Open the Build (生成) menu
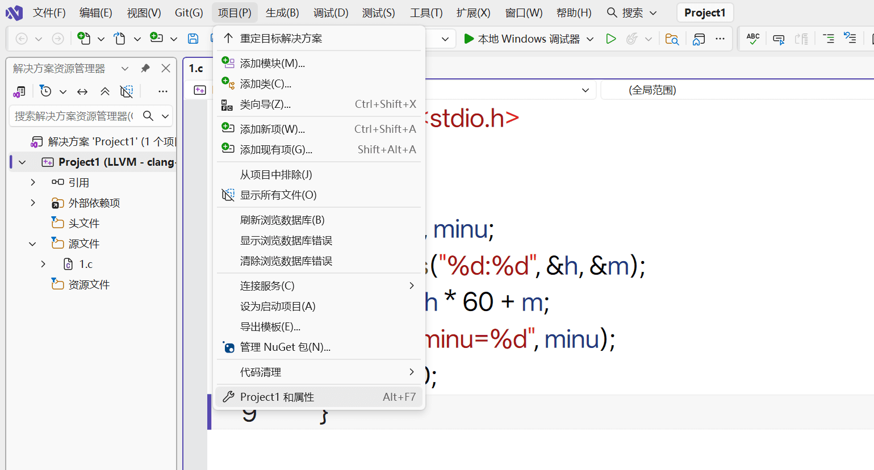Image resolution: width=874 pixels, height=470 pixels. [x=282, y=12]
